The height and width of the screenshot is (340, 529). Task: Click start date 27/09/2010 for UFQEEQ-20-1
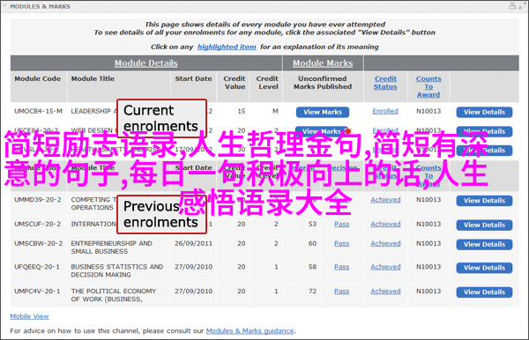tap(194, 267)
